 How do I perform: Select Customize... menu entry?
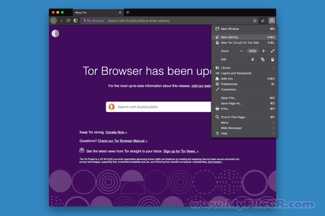[x=244, y=90]
